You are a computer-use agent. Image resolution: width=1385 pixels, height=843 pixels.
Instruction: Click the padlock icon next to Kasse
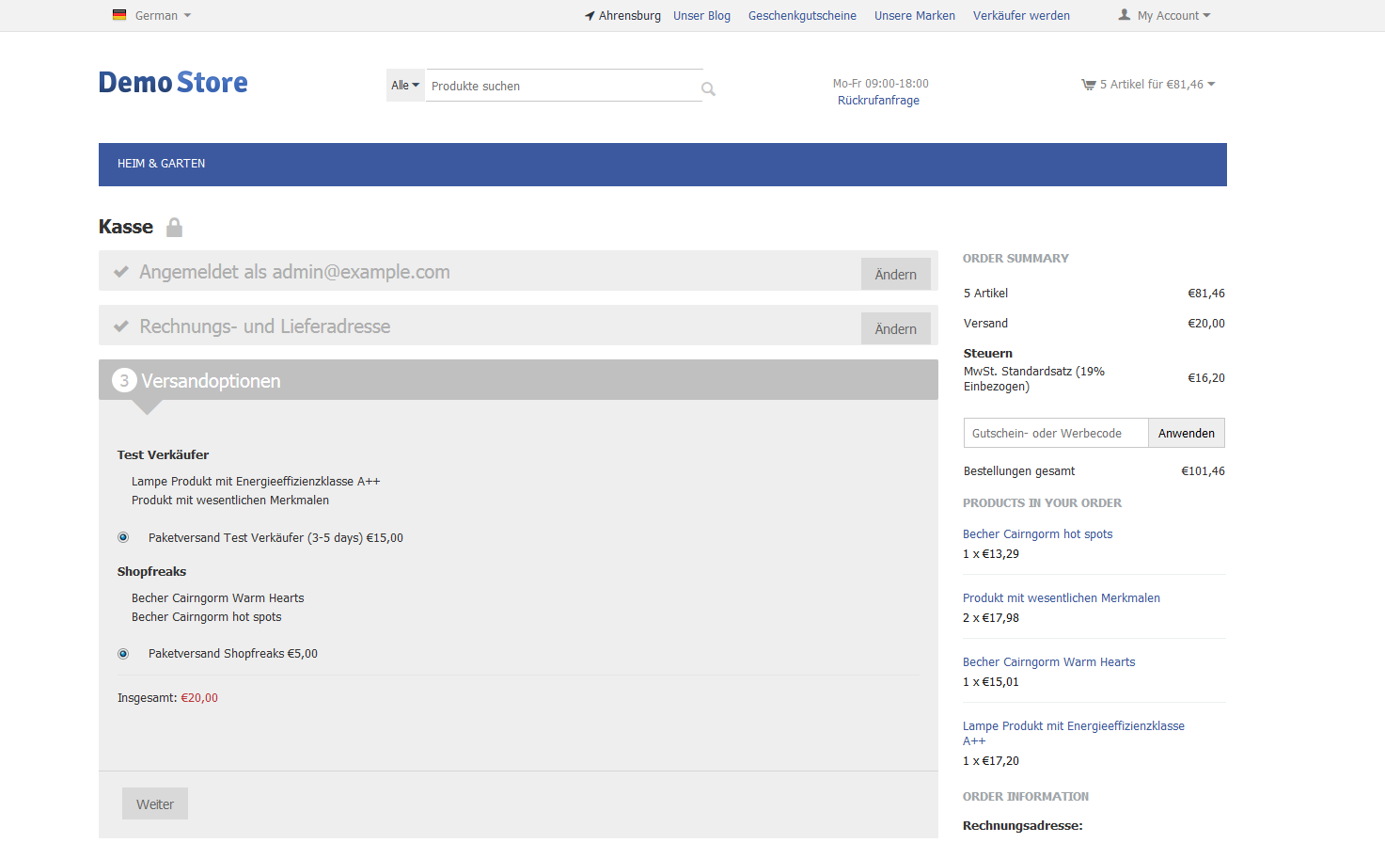174,228
